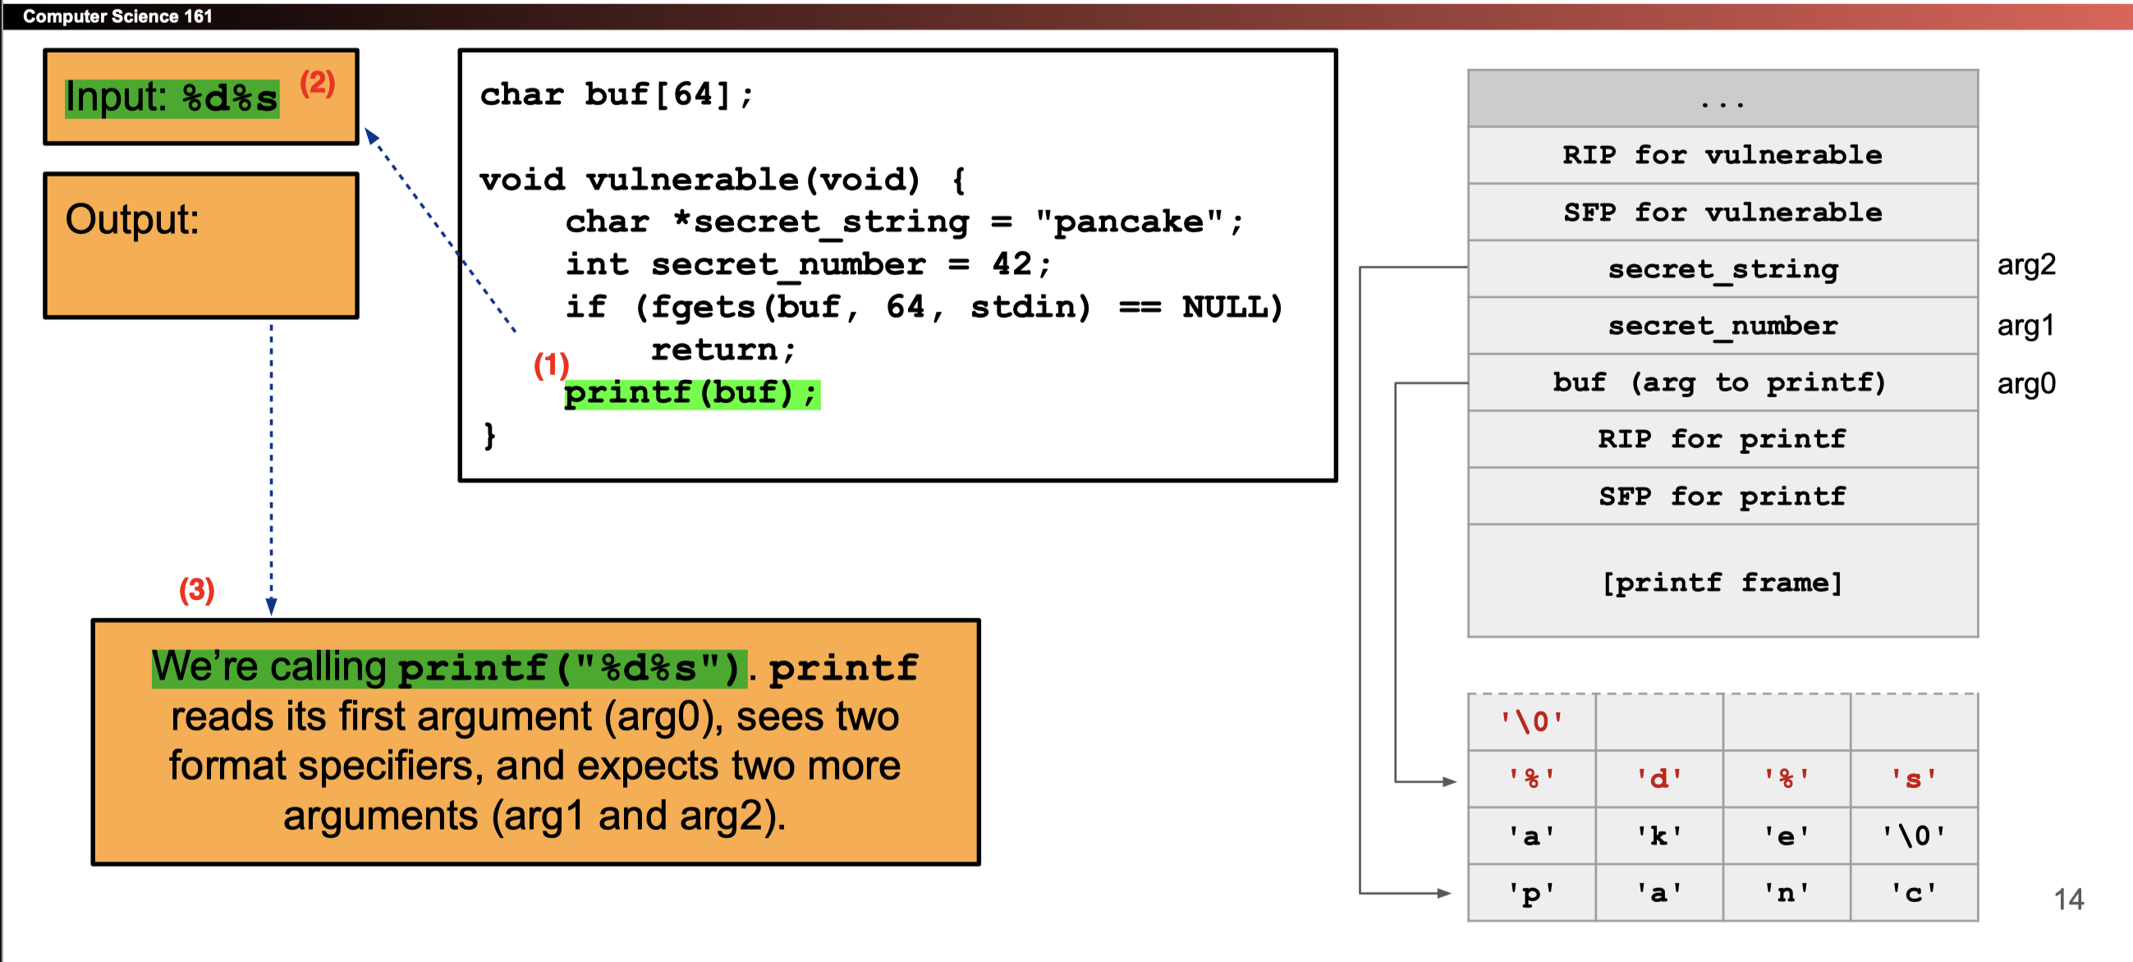Select the secret_number stack row

1722,326
